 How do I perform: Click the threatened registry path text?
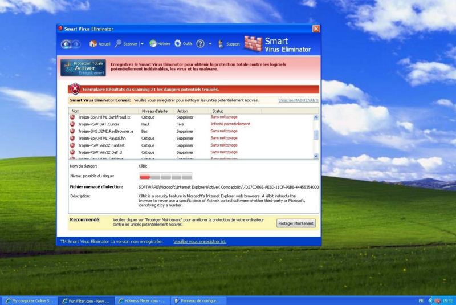[x=229, y=187]
